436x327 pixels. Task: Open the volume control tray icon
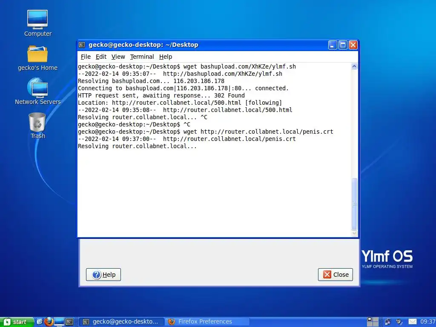click(399, 322)
